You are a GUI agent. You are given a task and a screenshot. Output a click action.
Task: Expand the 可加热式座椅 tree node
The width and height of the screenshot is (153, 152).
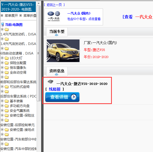pyautogui.click(x=2, y=86)
